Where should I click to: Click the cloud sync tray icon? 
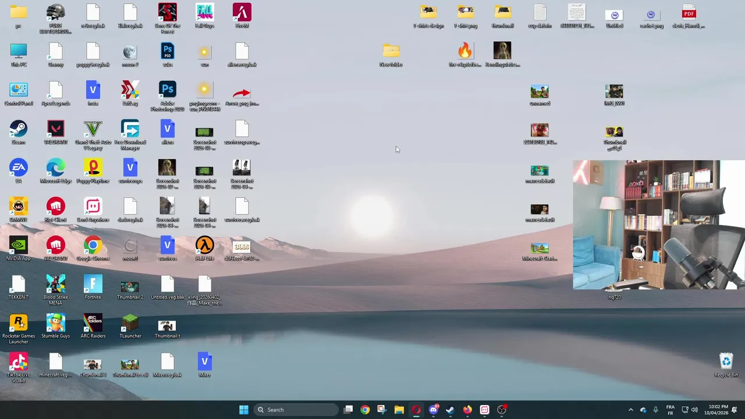click(x=643, y=410)
